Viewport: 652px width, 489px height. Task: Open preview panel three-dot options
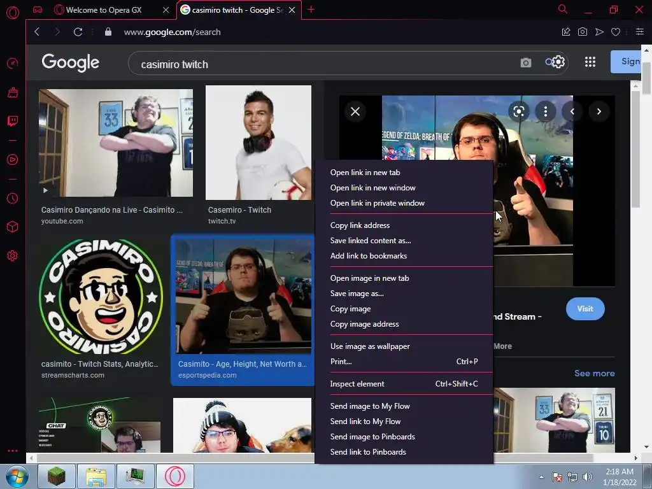(546, 111)
